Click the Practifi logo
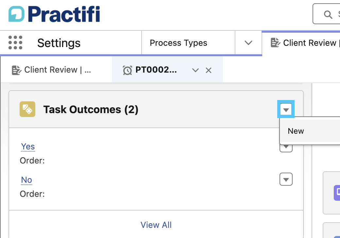The width and height of the screenshot is (340, 238). click(x=54, y=14)
